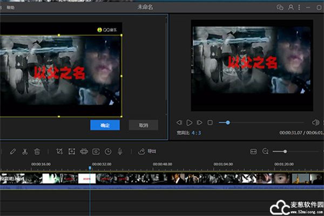
Task: Open the 帮助 menu
Action: (11, 8)
